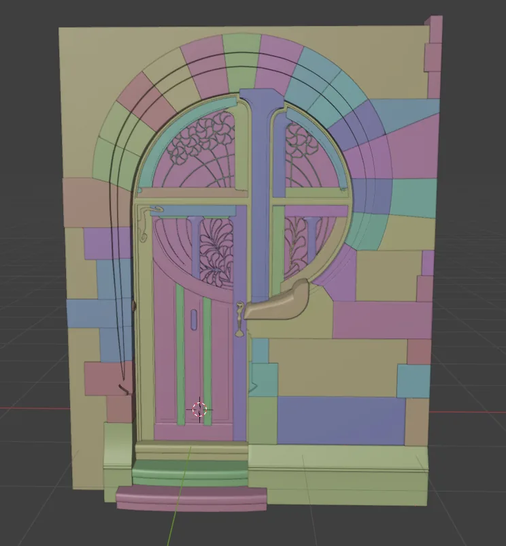The width and height of the screenshot is (506, 546).
Task: Select the mail slot on pink door
Action: 193,319
